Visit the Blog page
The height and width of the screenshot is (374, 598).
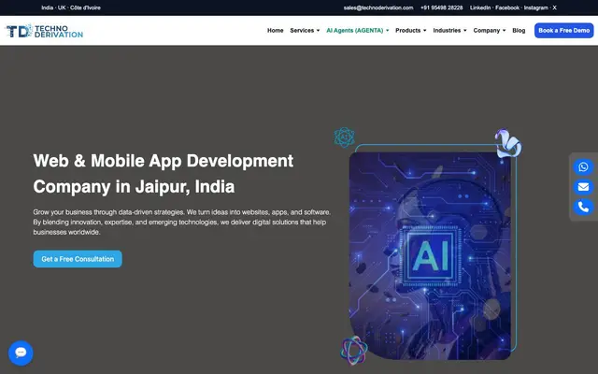point(519,31)
